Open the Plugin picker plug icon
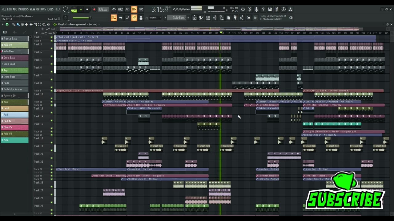The width and height of the screenshot is (394, 221). (235, 18)
